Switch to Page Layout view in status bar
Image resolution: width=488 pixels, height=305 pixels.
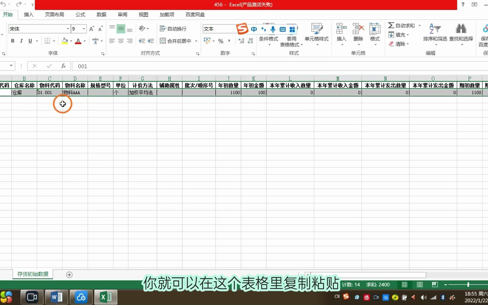tap(419, 284)
